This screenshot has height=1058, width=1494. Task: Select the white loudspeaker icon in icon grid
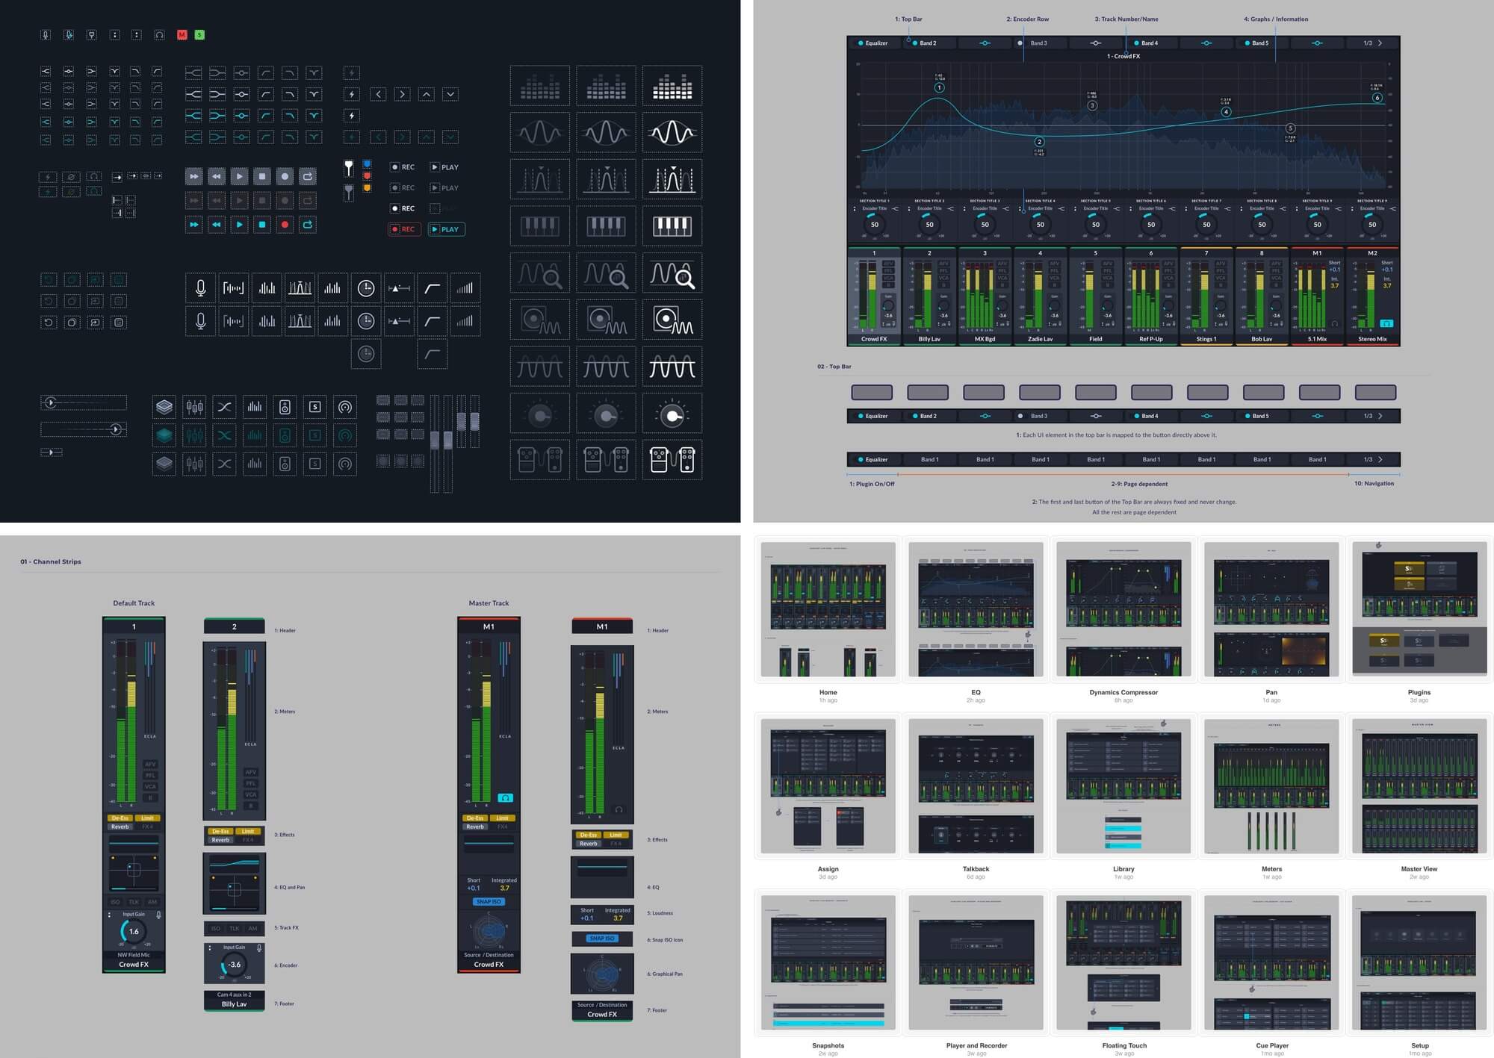[x=285, y=407]
